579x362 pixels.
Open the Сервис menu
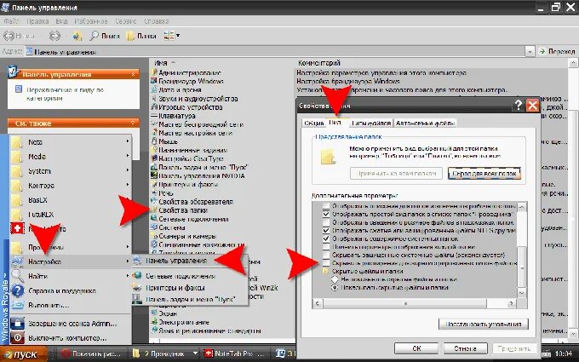(x=125, y=21)
